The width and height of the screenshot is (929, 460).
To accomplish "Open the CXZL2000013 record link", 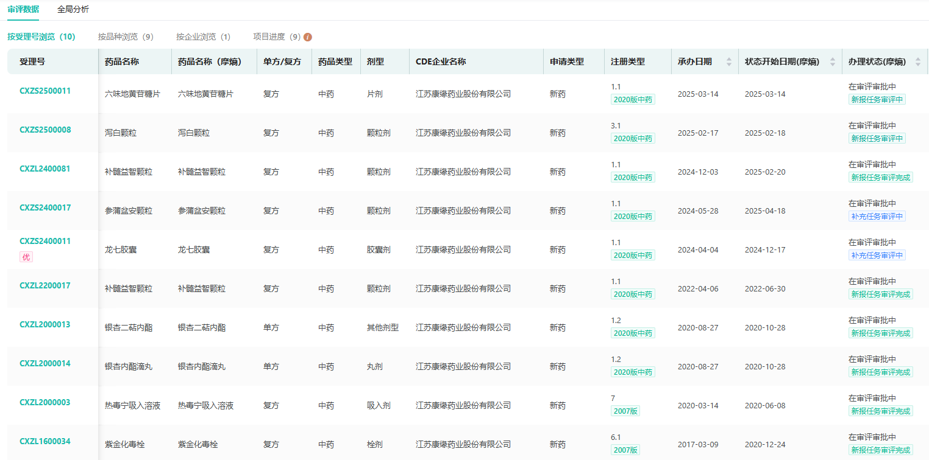I will coord(45,325).
